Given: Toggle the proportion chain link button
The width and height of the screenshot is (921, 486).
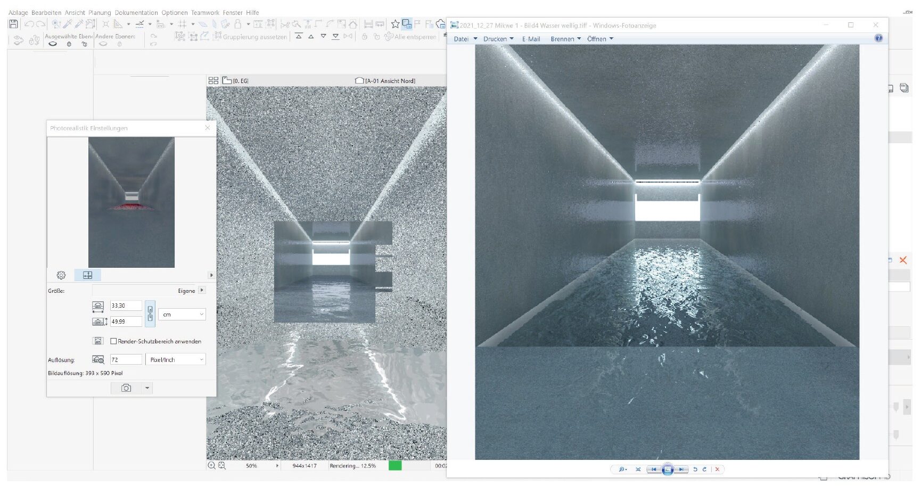Looking at the screenshot, I should [x=150, y=314].
